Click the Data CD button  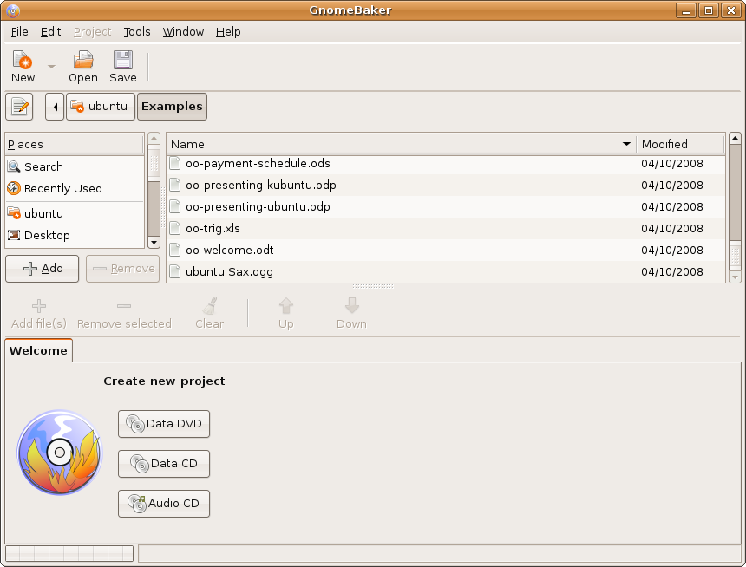164,464
